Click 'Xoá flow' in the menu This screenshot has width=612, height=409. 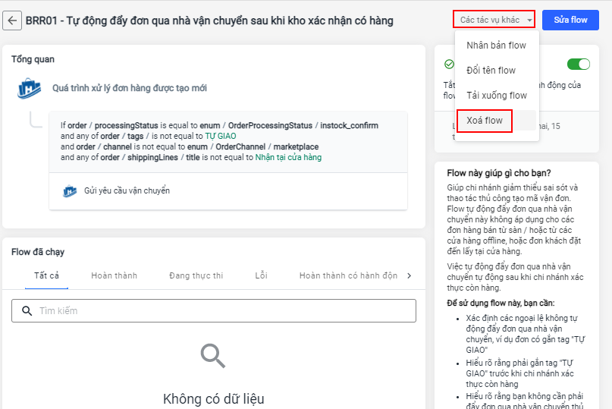click(485, 121)
